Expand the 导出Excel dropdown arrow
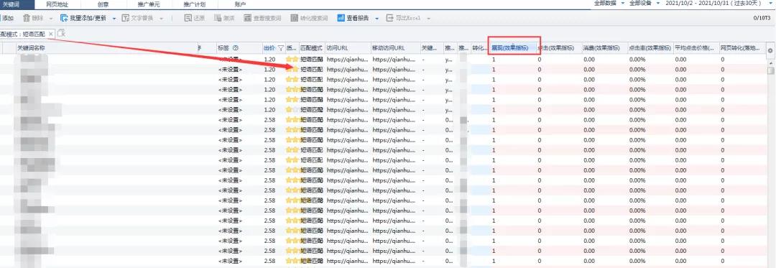The width and height of the screenshot is (776, 268). [428, 18]
